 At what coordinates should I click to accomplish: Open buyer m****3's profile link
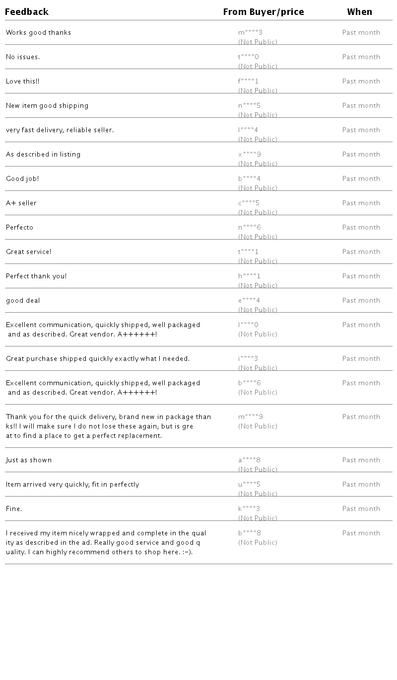click(250, 33)
